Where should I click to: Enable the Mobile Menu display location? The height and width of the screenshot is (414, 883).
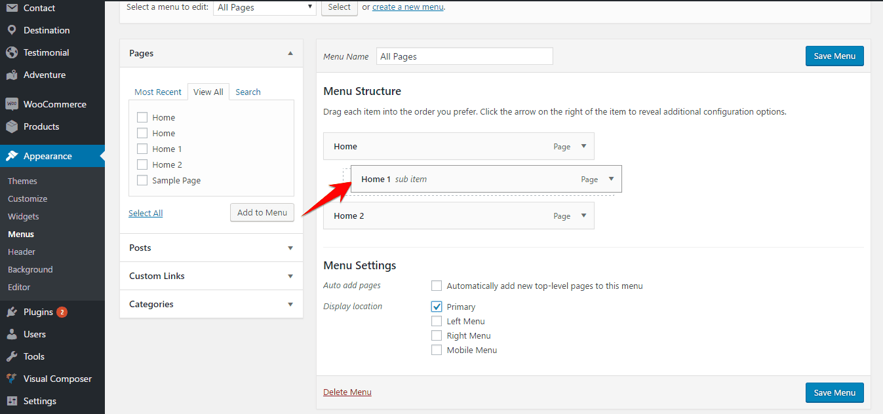437,350
